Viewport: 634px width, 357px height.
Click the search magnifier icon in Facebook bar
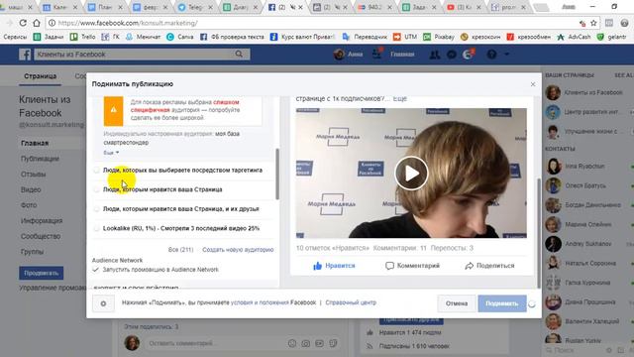(x=239, y=54)
